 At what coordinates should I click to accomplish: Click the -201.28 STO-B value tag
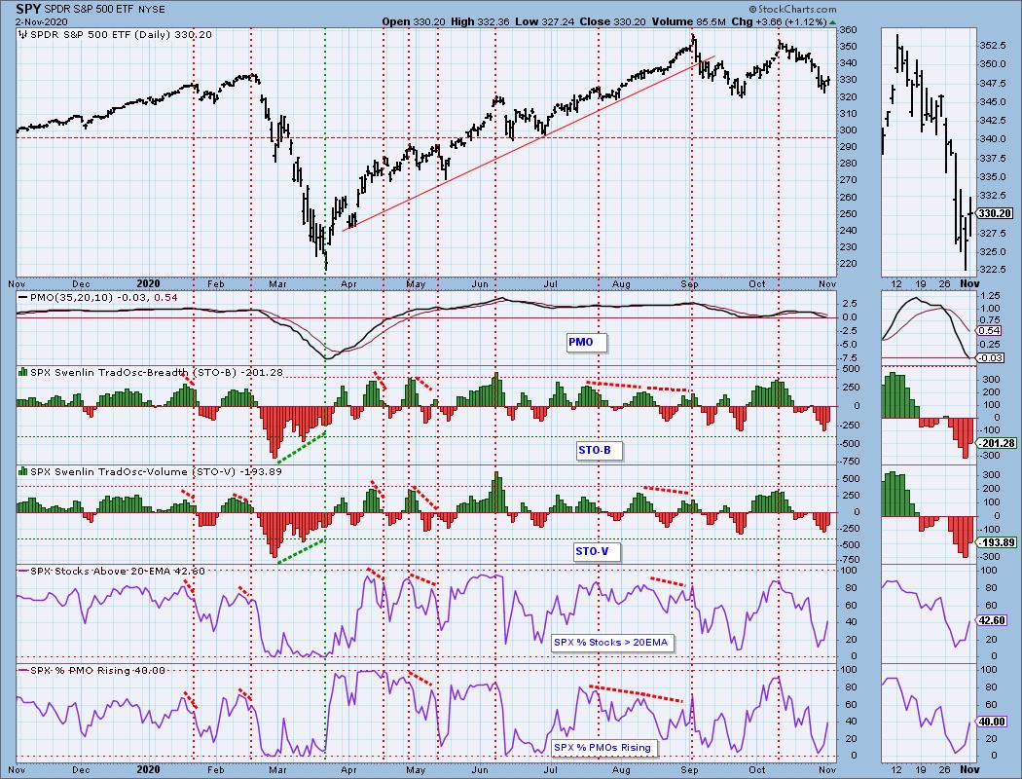click(x=998, y=443)
